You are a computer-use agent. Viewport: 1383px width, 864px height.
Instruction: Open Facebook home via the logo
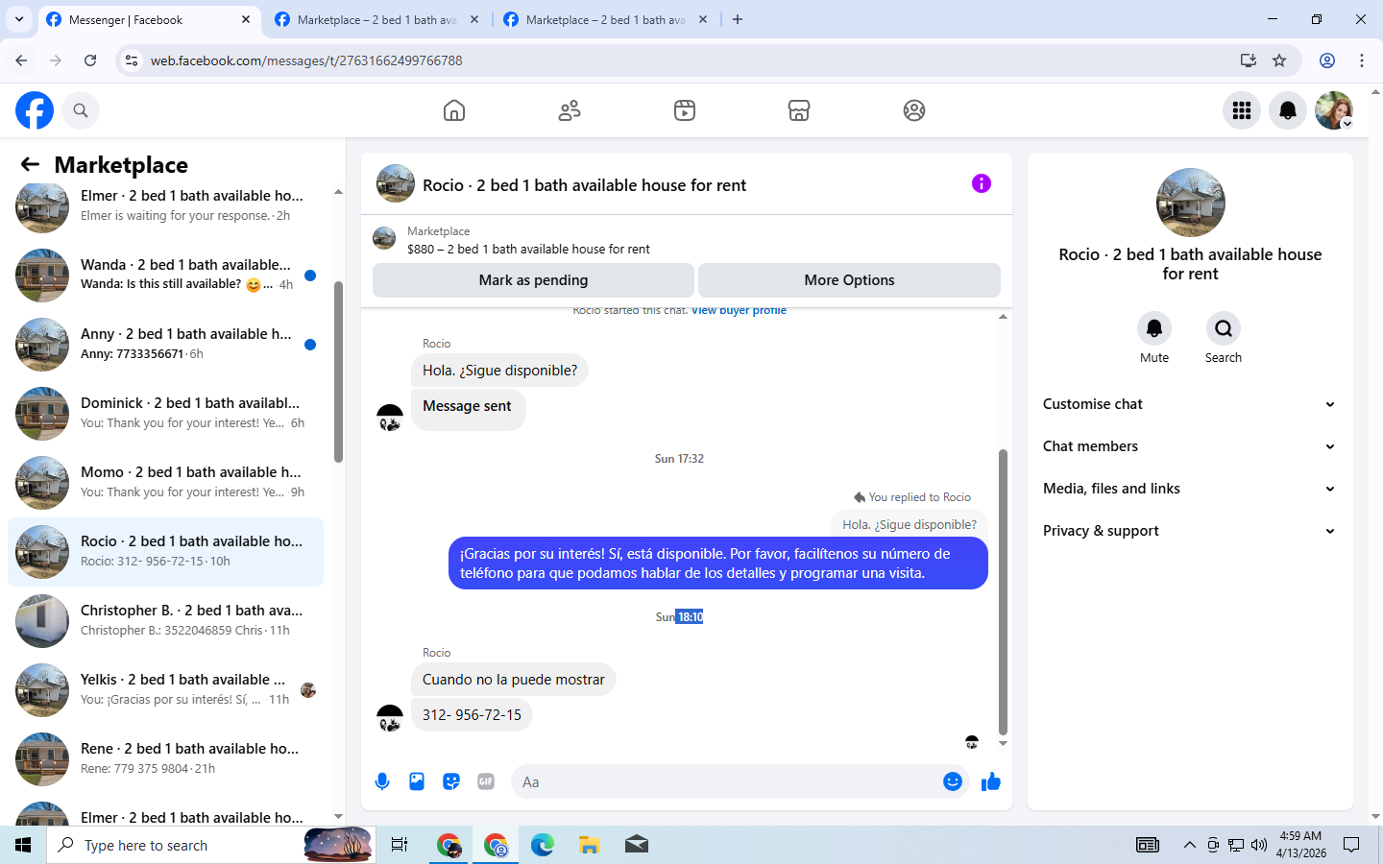pos(35,110)
